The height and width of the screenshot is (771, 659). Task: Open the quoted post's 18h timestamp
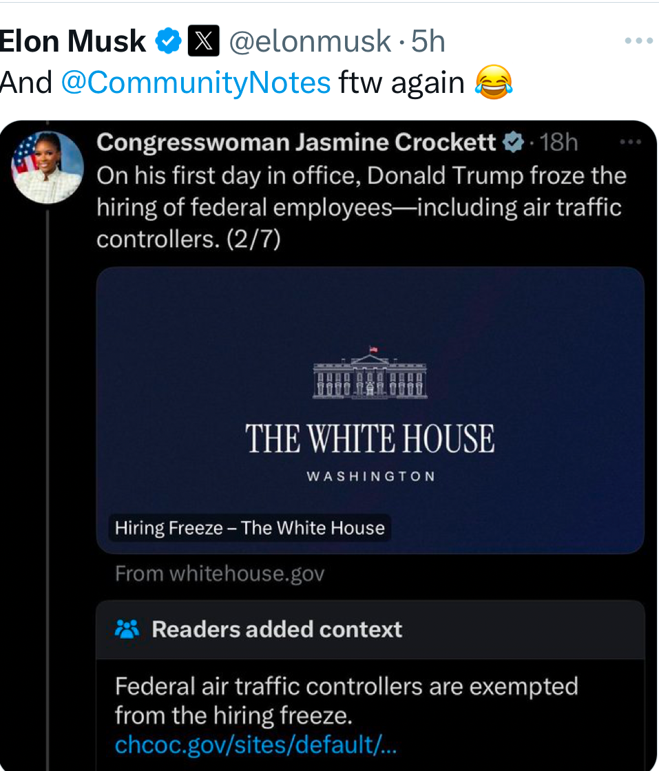point(559,142)
